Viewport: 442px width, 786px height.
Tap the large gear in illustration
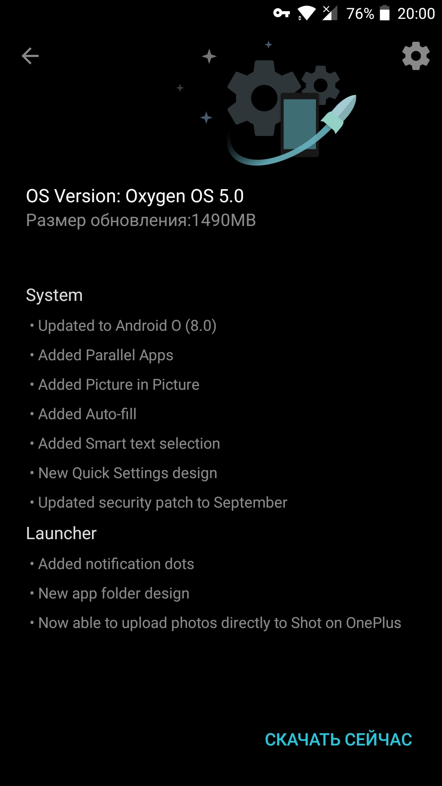(264, 98)
